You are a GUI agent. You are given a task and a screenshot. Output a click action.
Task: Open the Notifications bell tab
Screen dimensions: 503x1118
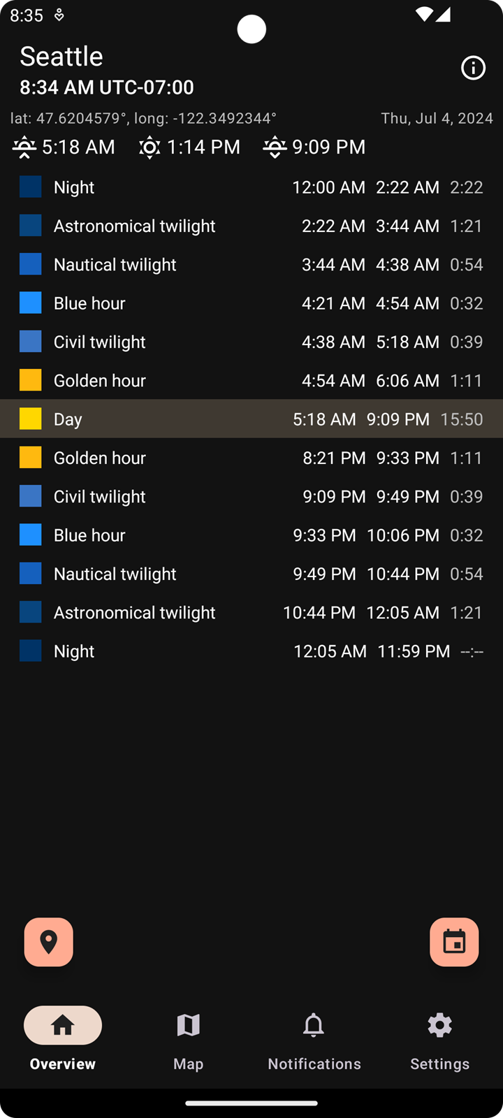[x=314, y=1025]
